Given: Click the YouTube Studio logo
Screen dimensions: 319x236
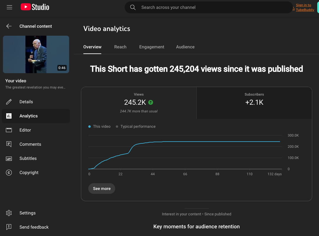Looking at the screenshot, I should point(35,7).
